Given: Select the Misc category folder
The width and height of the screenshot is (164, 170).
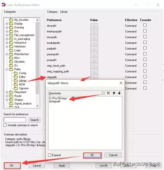Looking at the screenshot, I should (x=15, y=58).
